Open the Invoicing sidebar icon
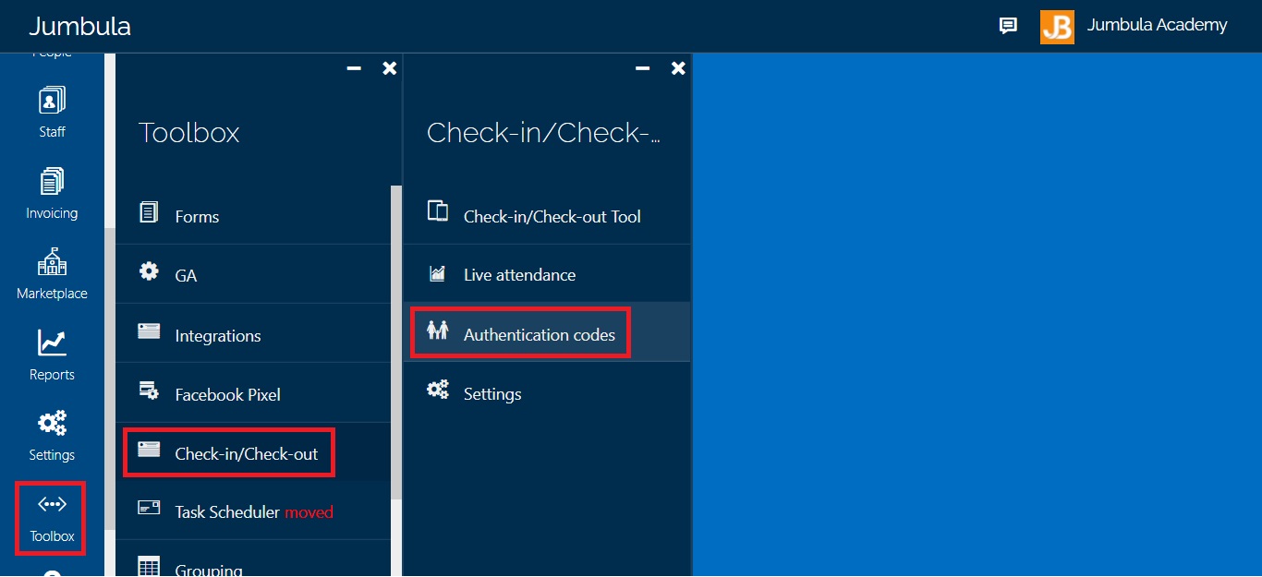The height and width of the screenshot is (577, 1262). (52, 182)
